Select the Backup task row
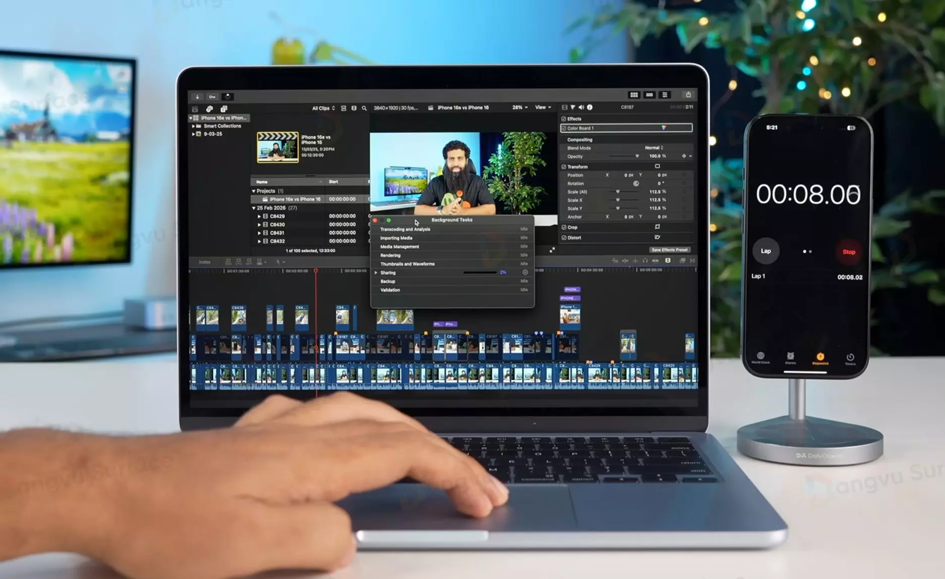The height and width of the screenshot is (579, 945). point(452,281)
